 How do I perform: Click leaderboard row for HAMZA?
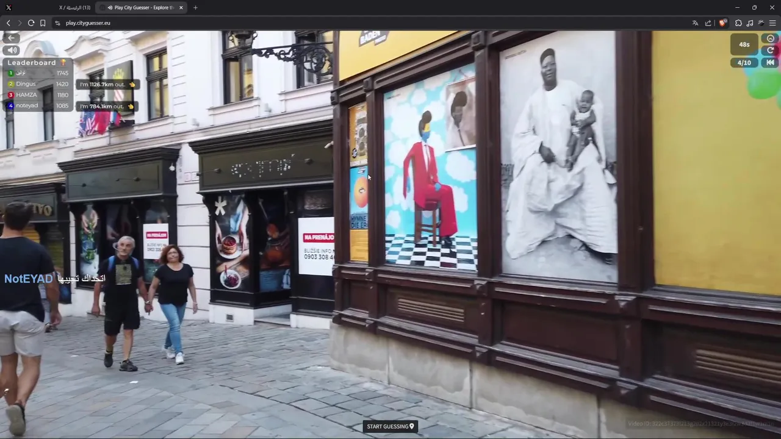point(38,95)
